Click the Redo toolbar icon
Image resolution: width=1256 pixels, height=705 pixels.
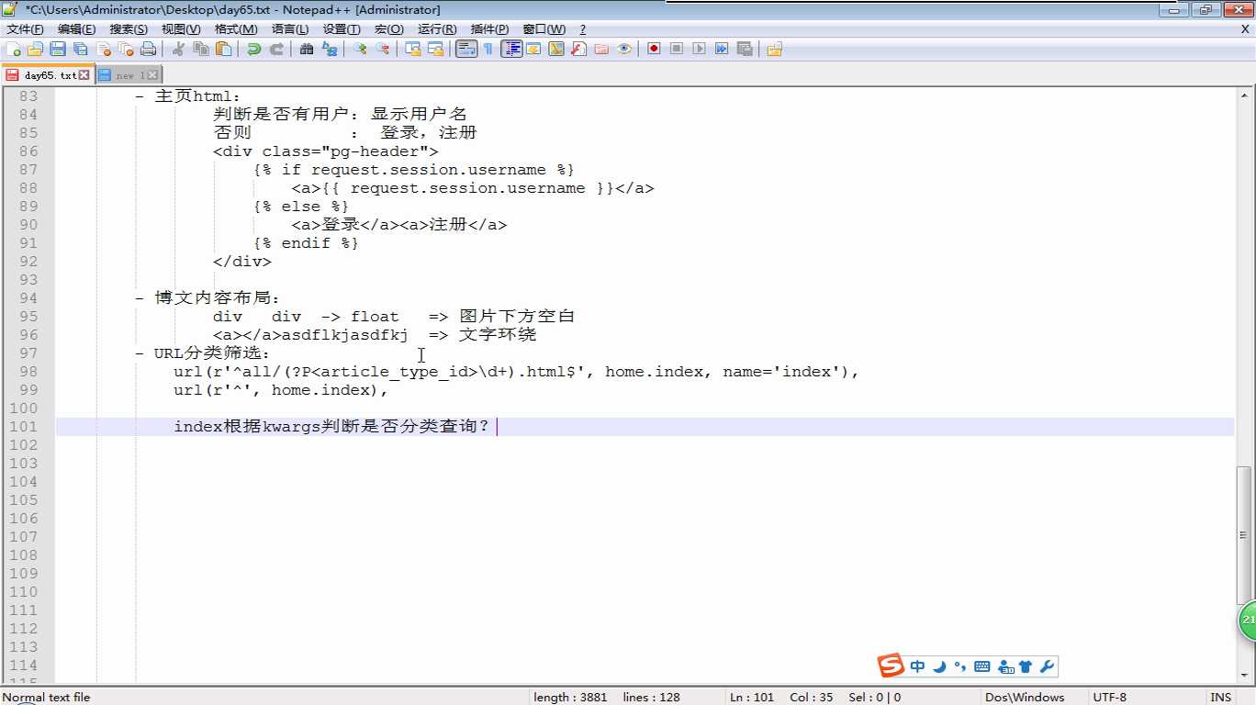pos(276,49)
